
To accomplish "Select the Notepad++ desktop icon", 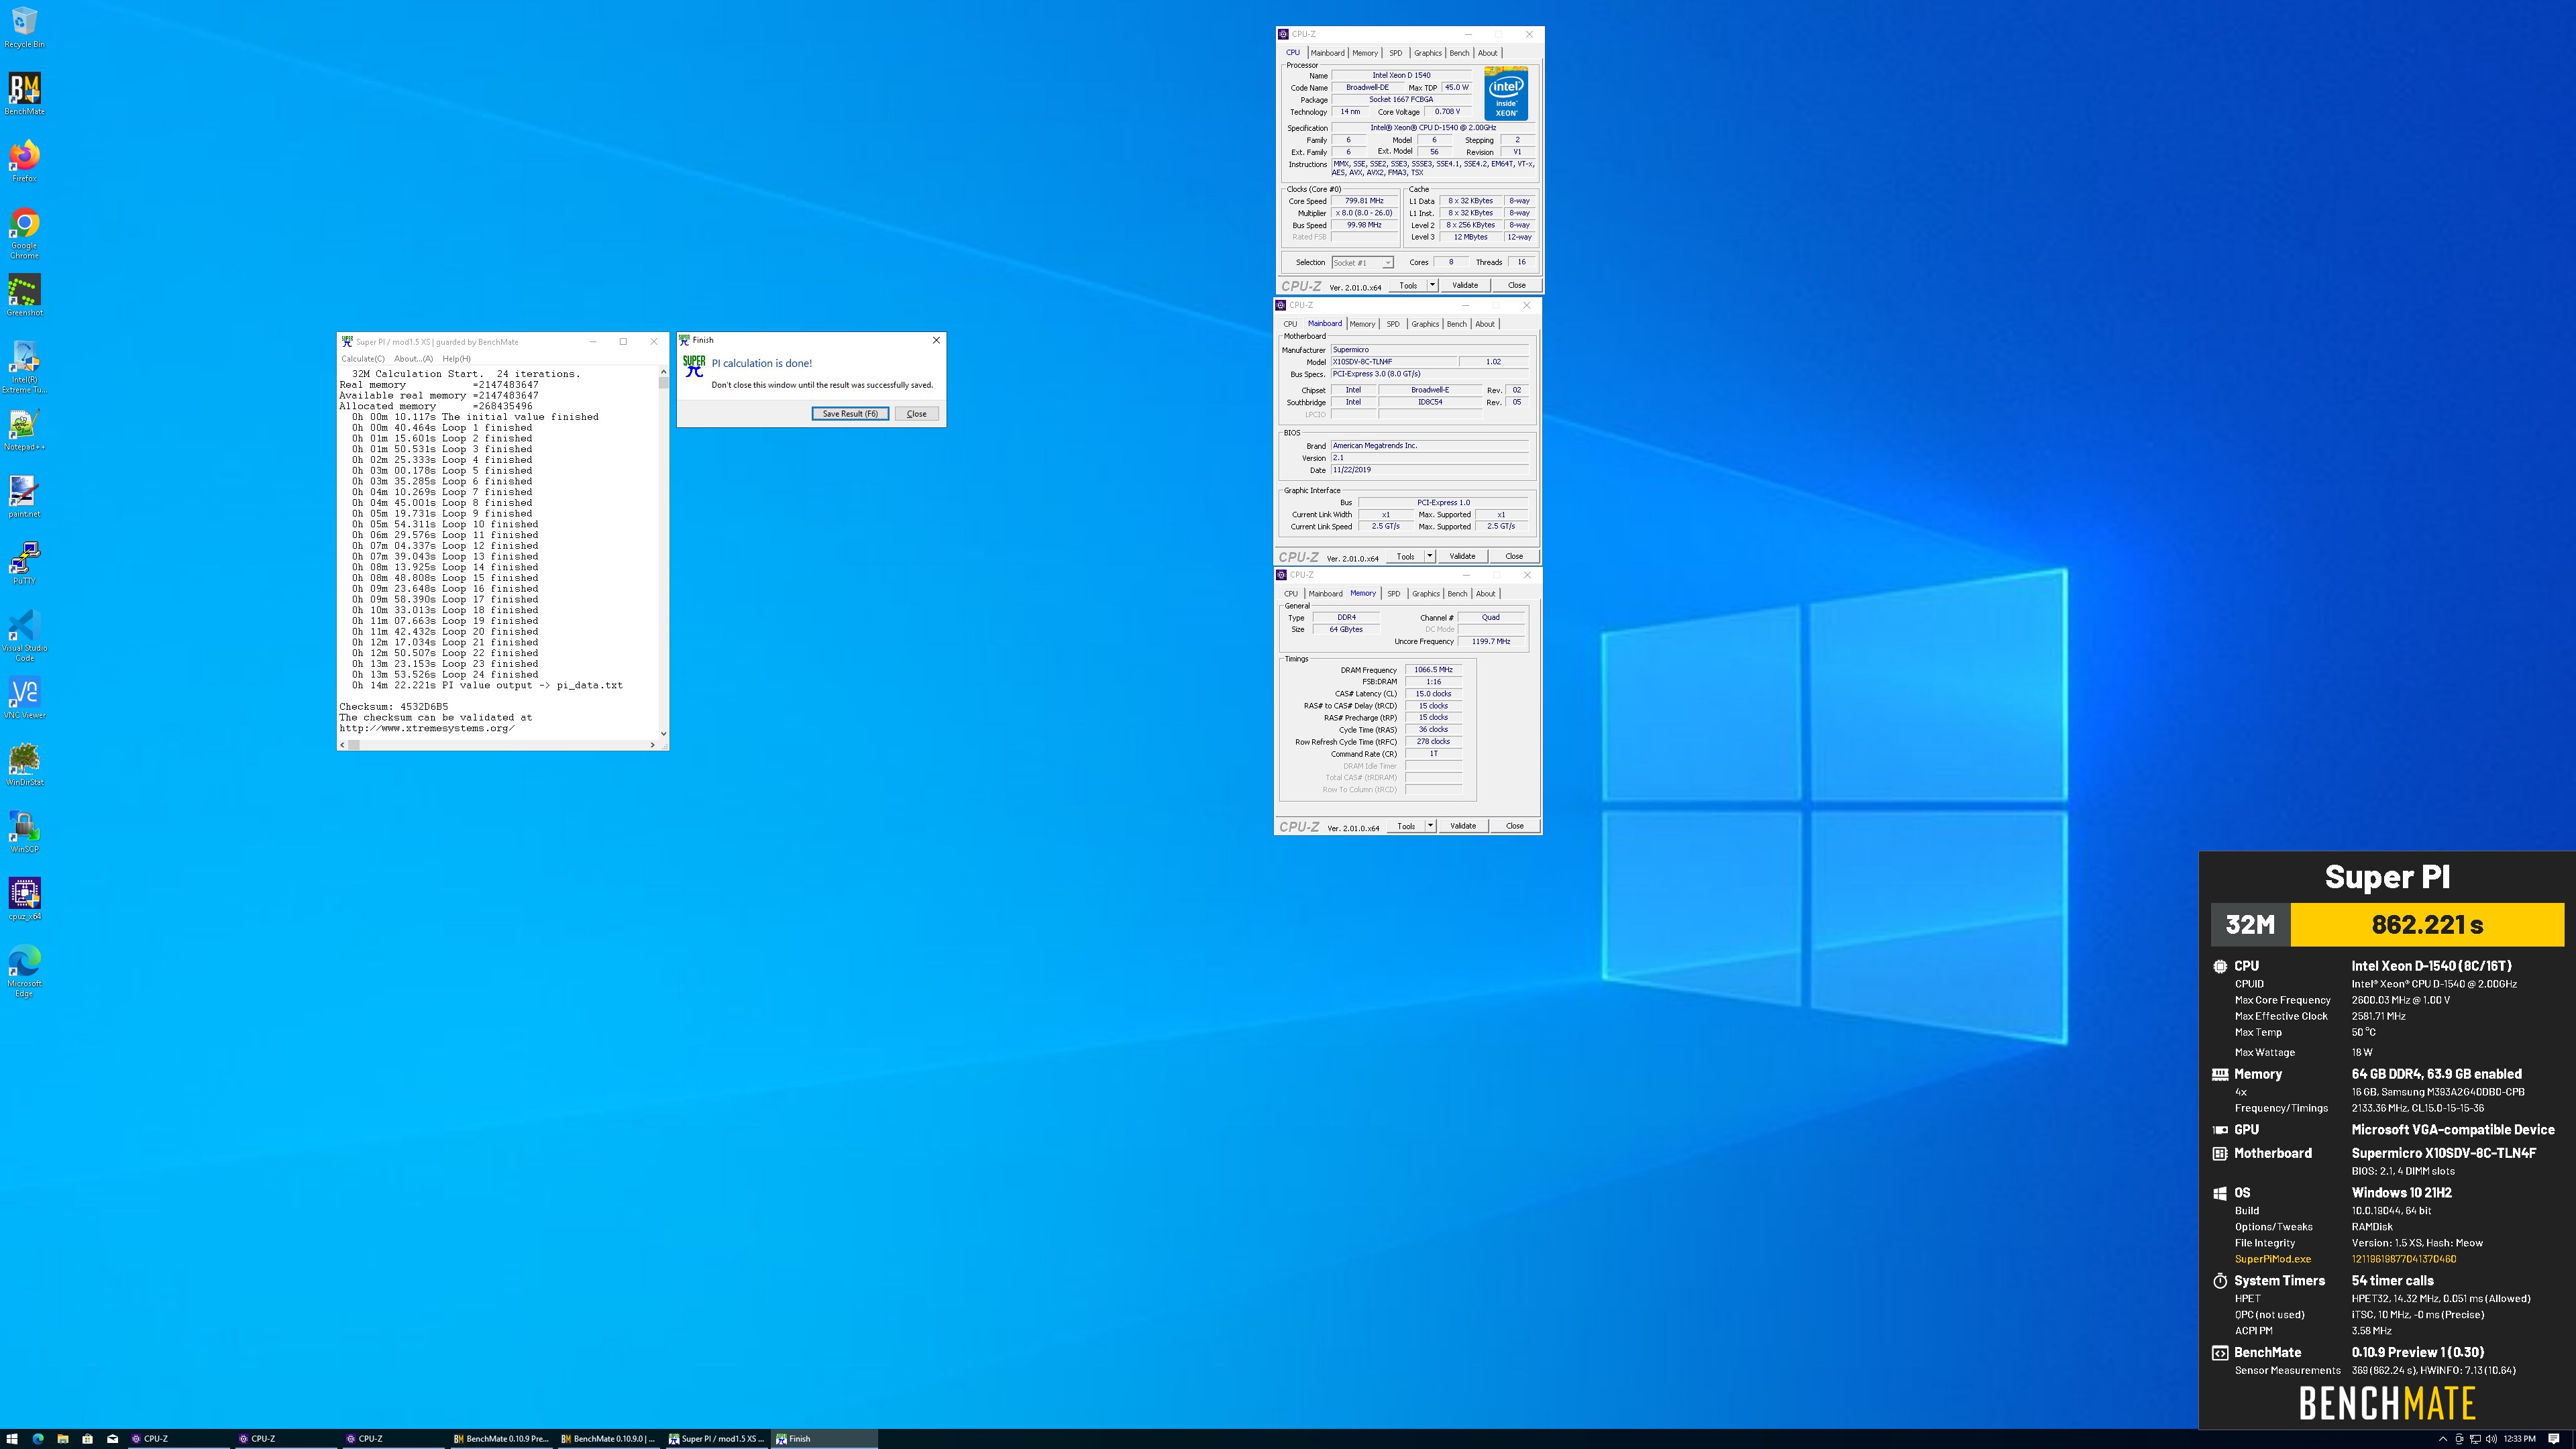I will tap(24, 429).
